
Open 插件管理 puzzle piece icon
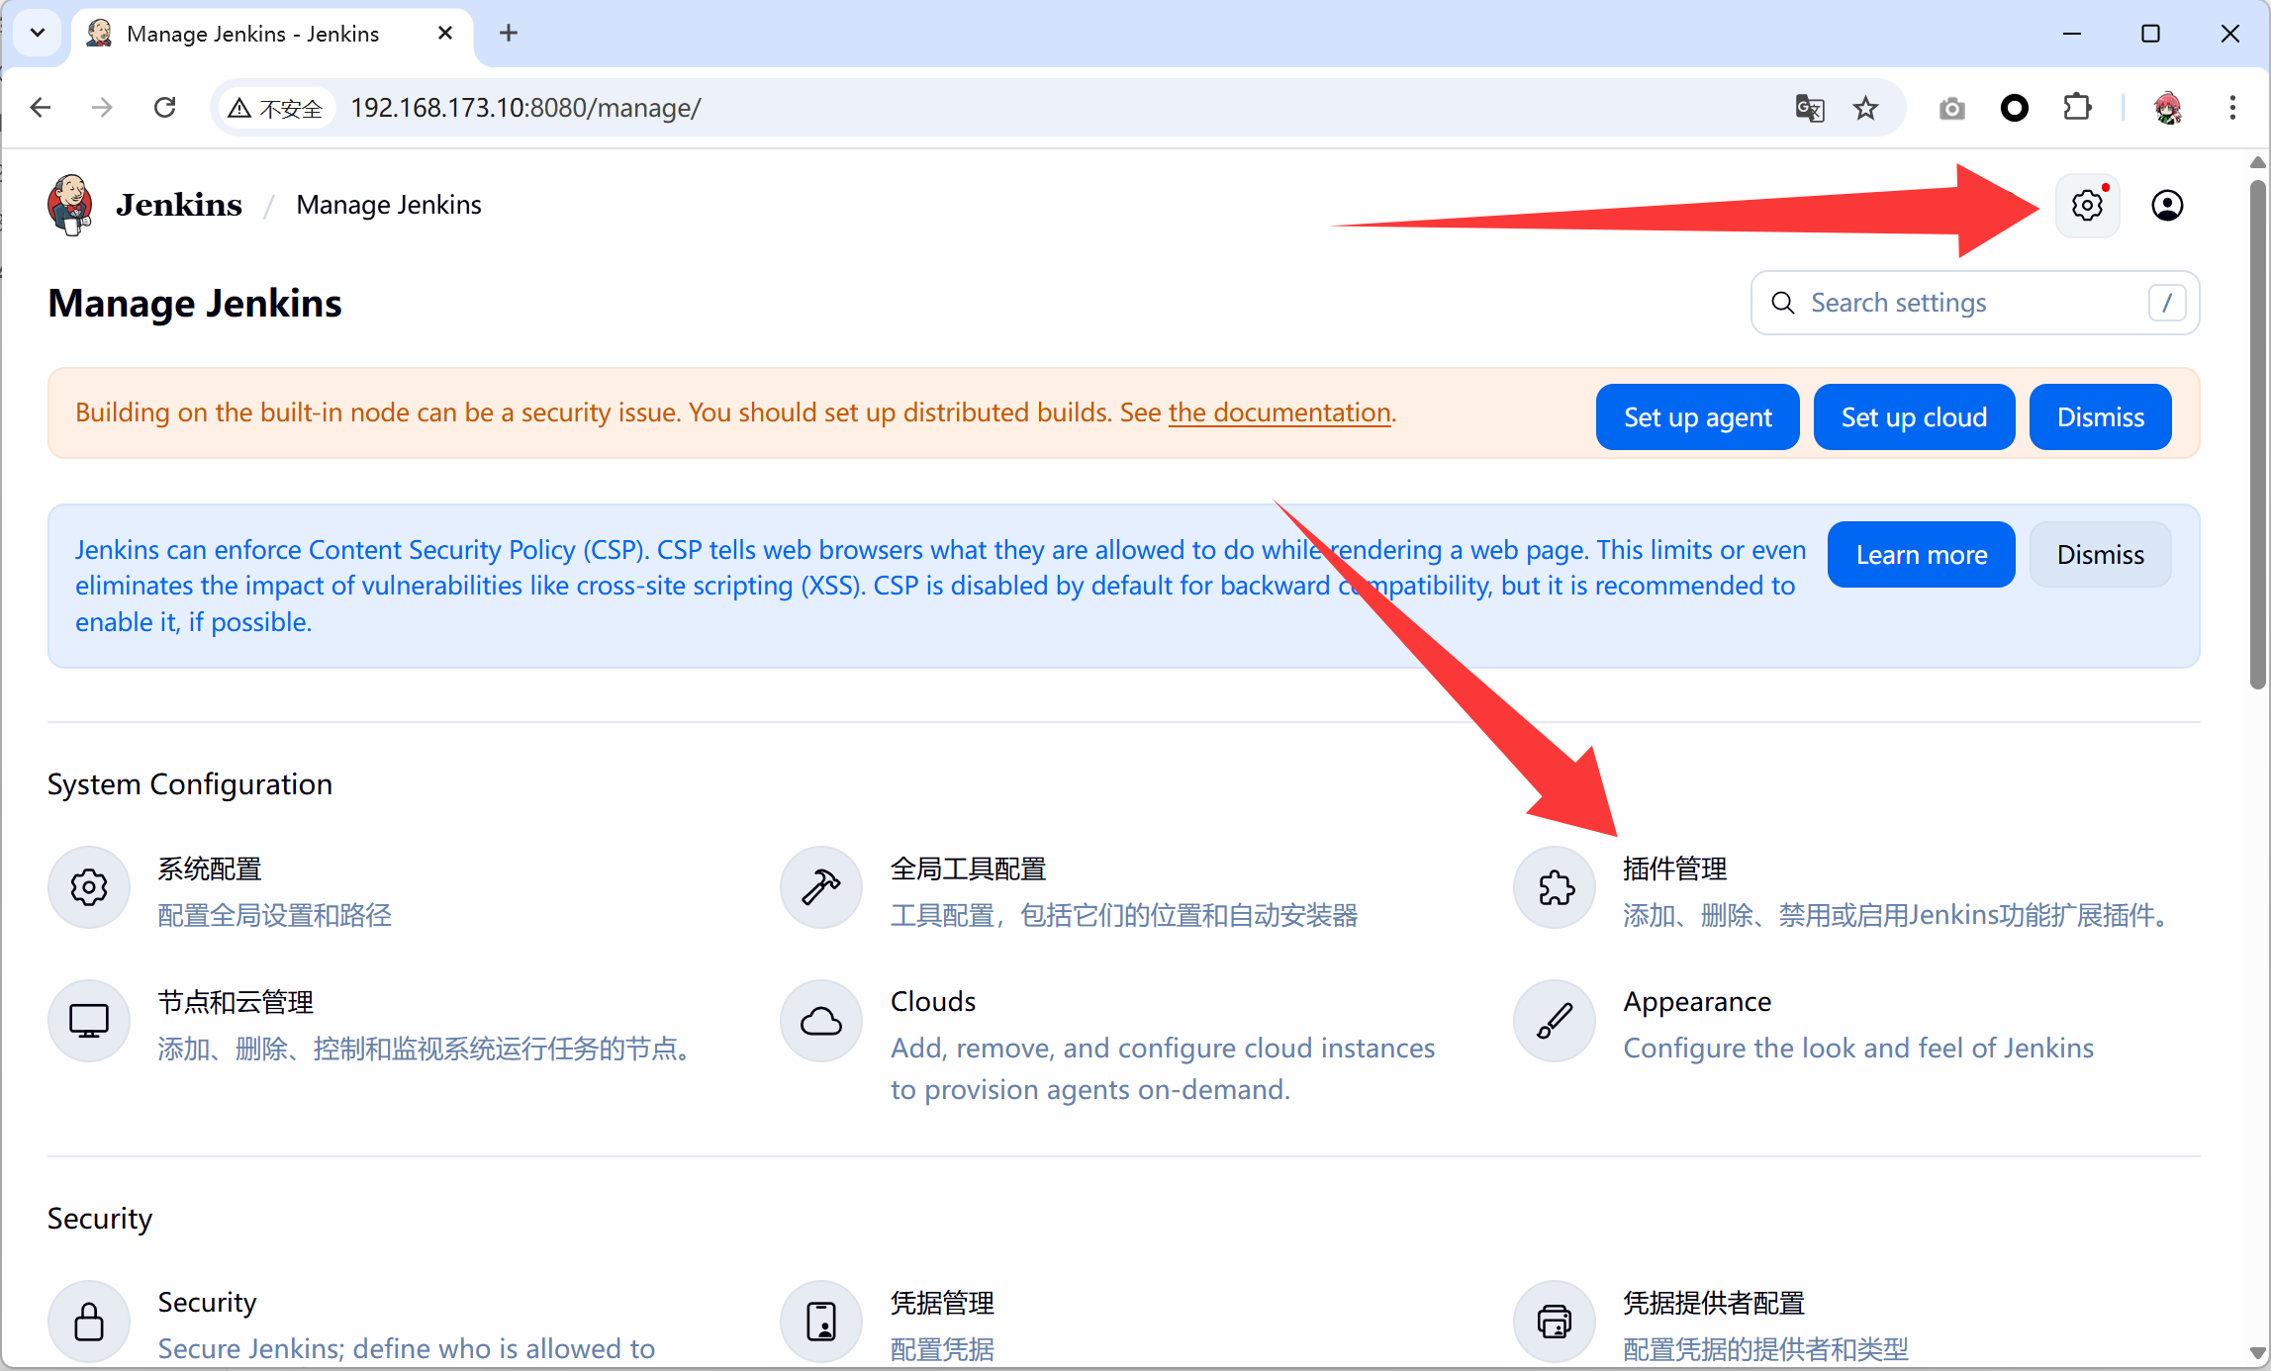(x=1555, y=887)
